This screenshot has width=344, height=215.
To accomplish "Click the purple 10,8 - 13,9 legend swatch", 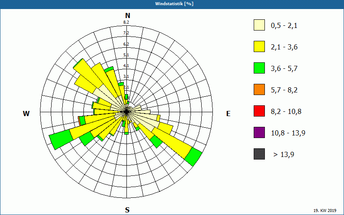I will click(x=259, y=132).
